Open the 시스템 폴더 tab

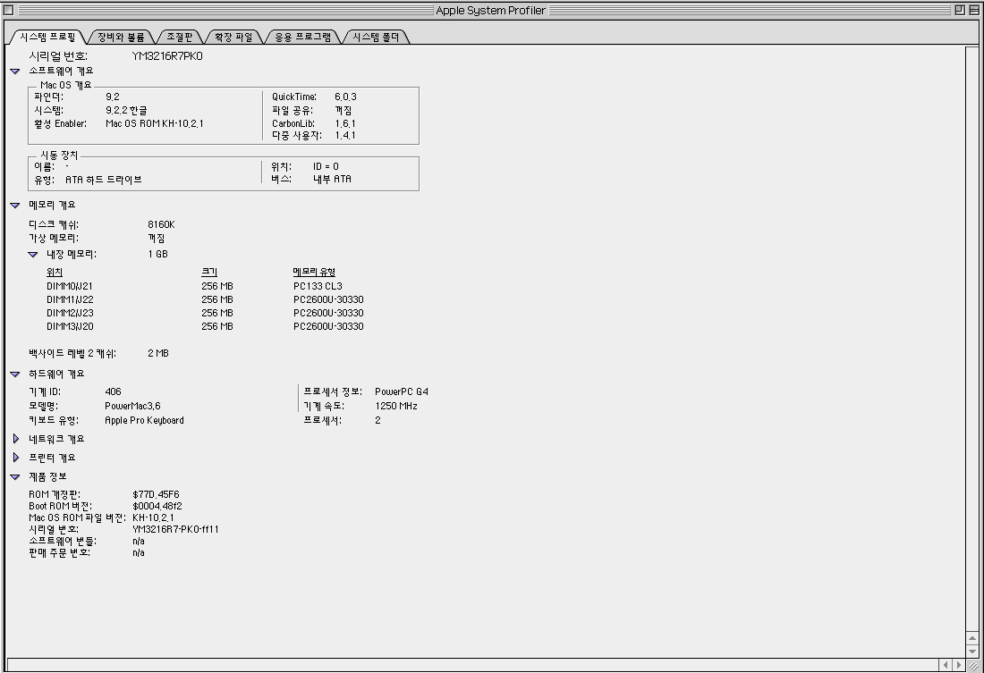point(376,38)
